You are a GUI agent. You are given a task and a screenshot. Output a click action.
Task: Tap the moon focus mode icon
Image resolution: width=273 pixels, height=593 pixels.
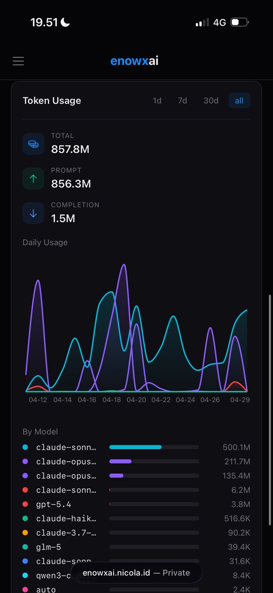point(65,22)
